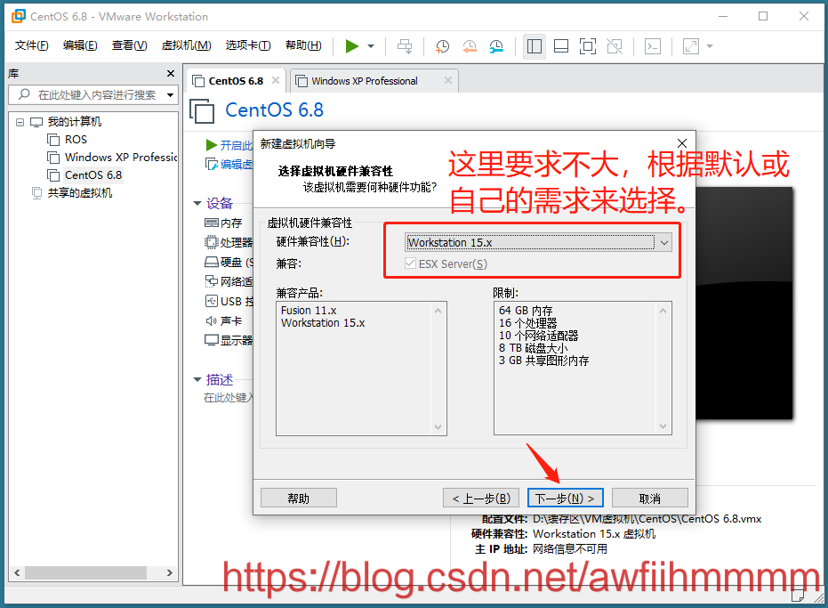Select Fusion 11.x in compatible products list
The height and width of the screenshot is (608, 828).
pos(309,311)
